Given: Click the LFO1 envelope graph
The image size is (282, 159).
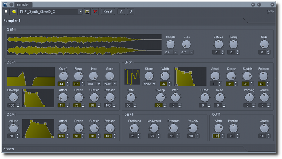Looking at the screenshot, I should tap(190, 77).
